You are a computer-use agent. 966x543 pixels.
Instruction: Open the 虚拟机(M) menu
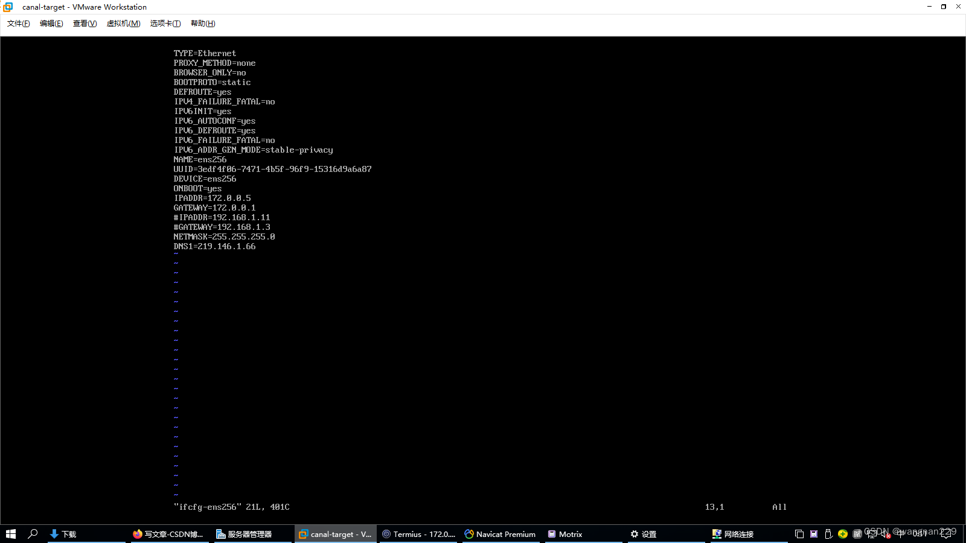(123, 24)
